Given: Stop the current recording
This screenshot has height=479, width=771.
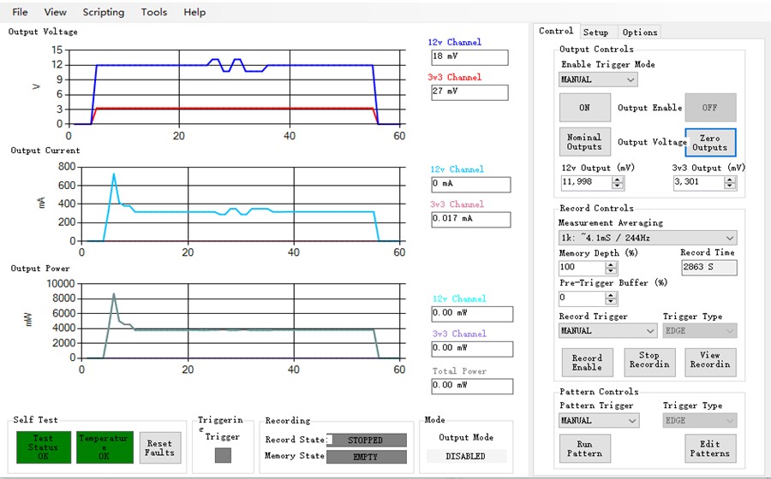Looking at the screenshot, I should 648,360.
